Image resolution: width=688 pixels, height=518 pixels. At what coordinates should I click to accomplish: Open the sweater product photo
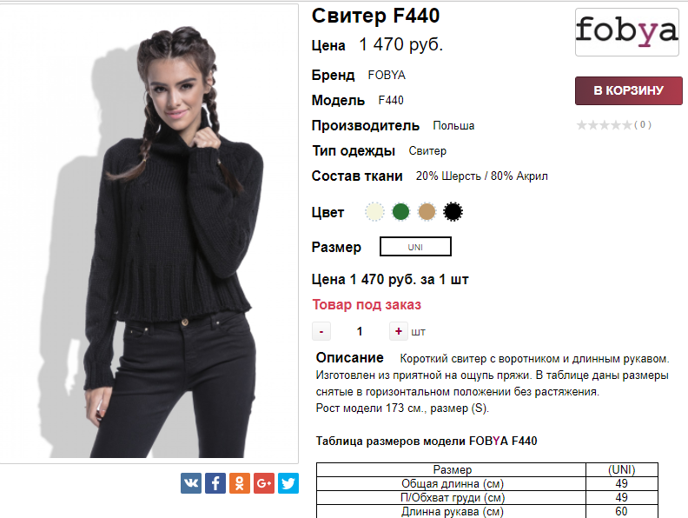149,234
